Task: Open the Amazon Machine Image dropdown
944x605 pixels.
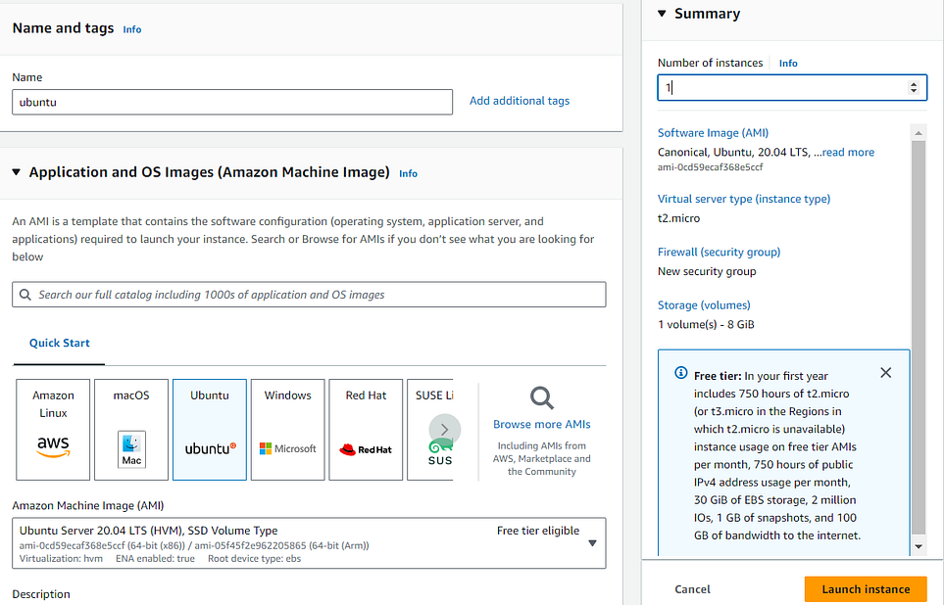Action: tap(309, 543)
